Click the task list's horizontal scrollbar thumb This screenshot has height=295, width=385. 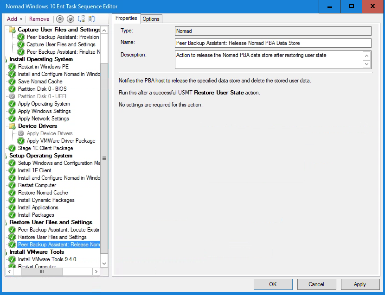pos(41,272)
